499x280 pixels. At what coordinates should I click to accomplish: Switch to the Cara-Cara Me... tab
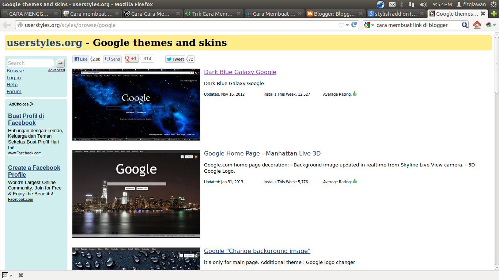[152, 14]
